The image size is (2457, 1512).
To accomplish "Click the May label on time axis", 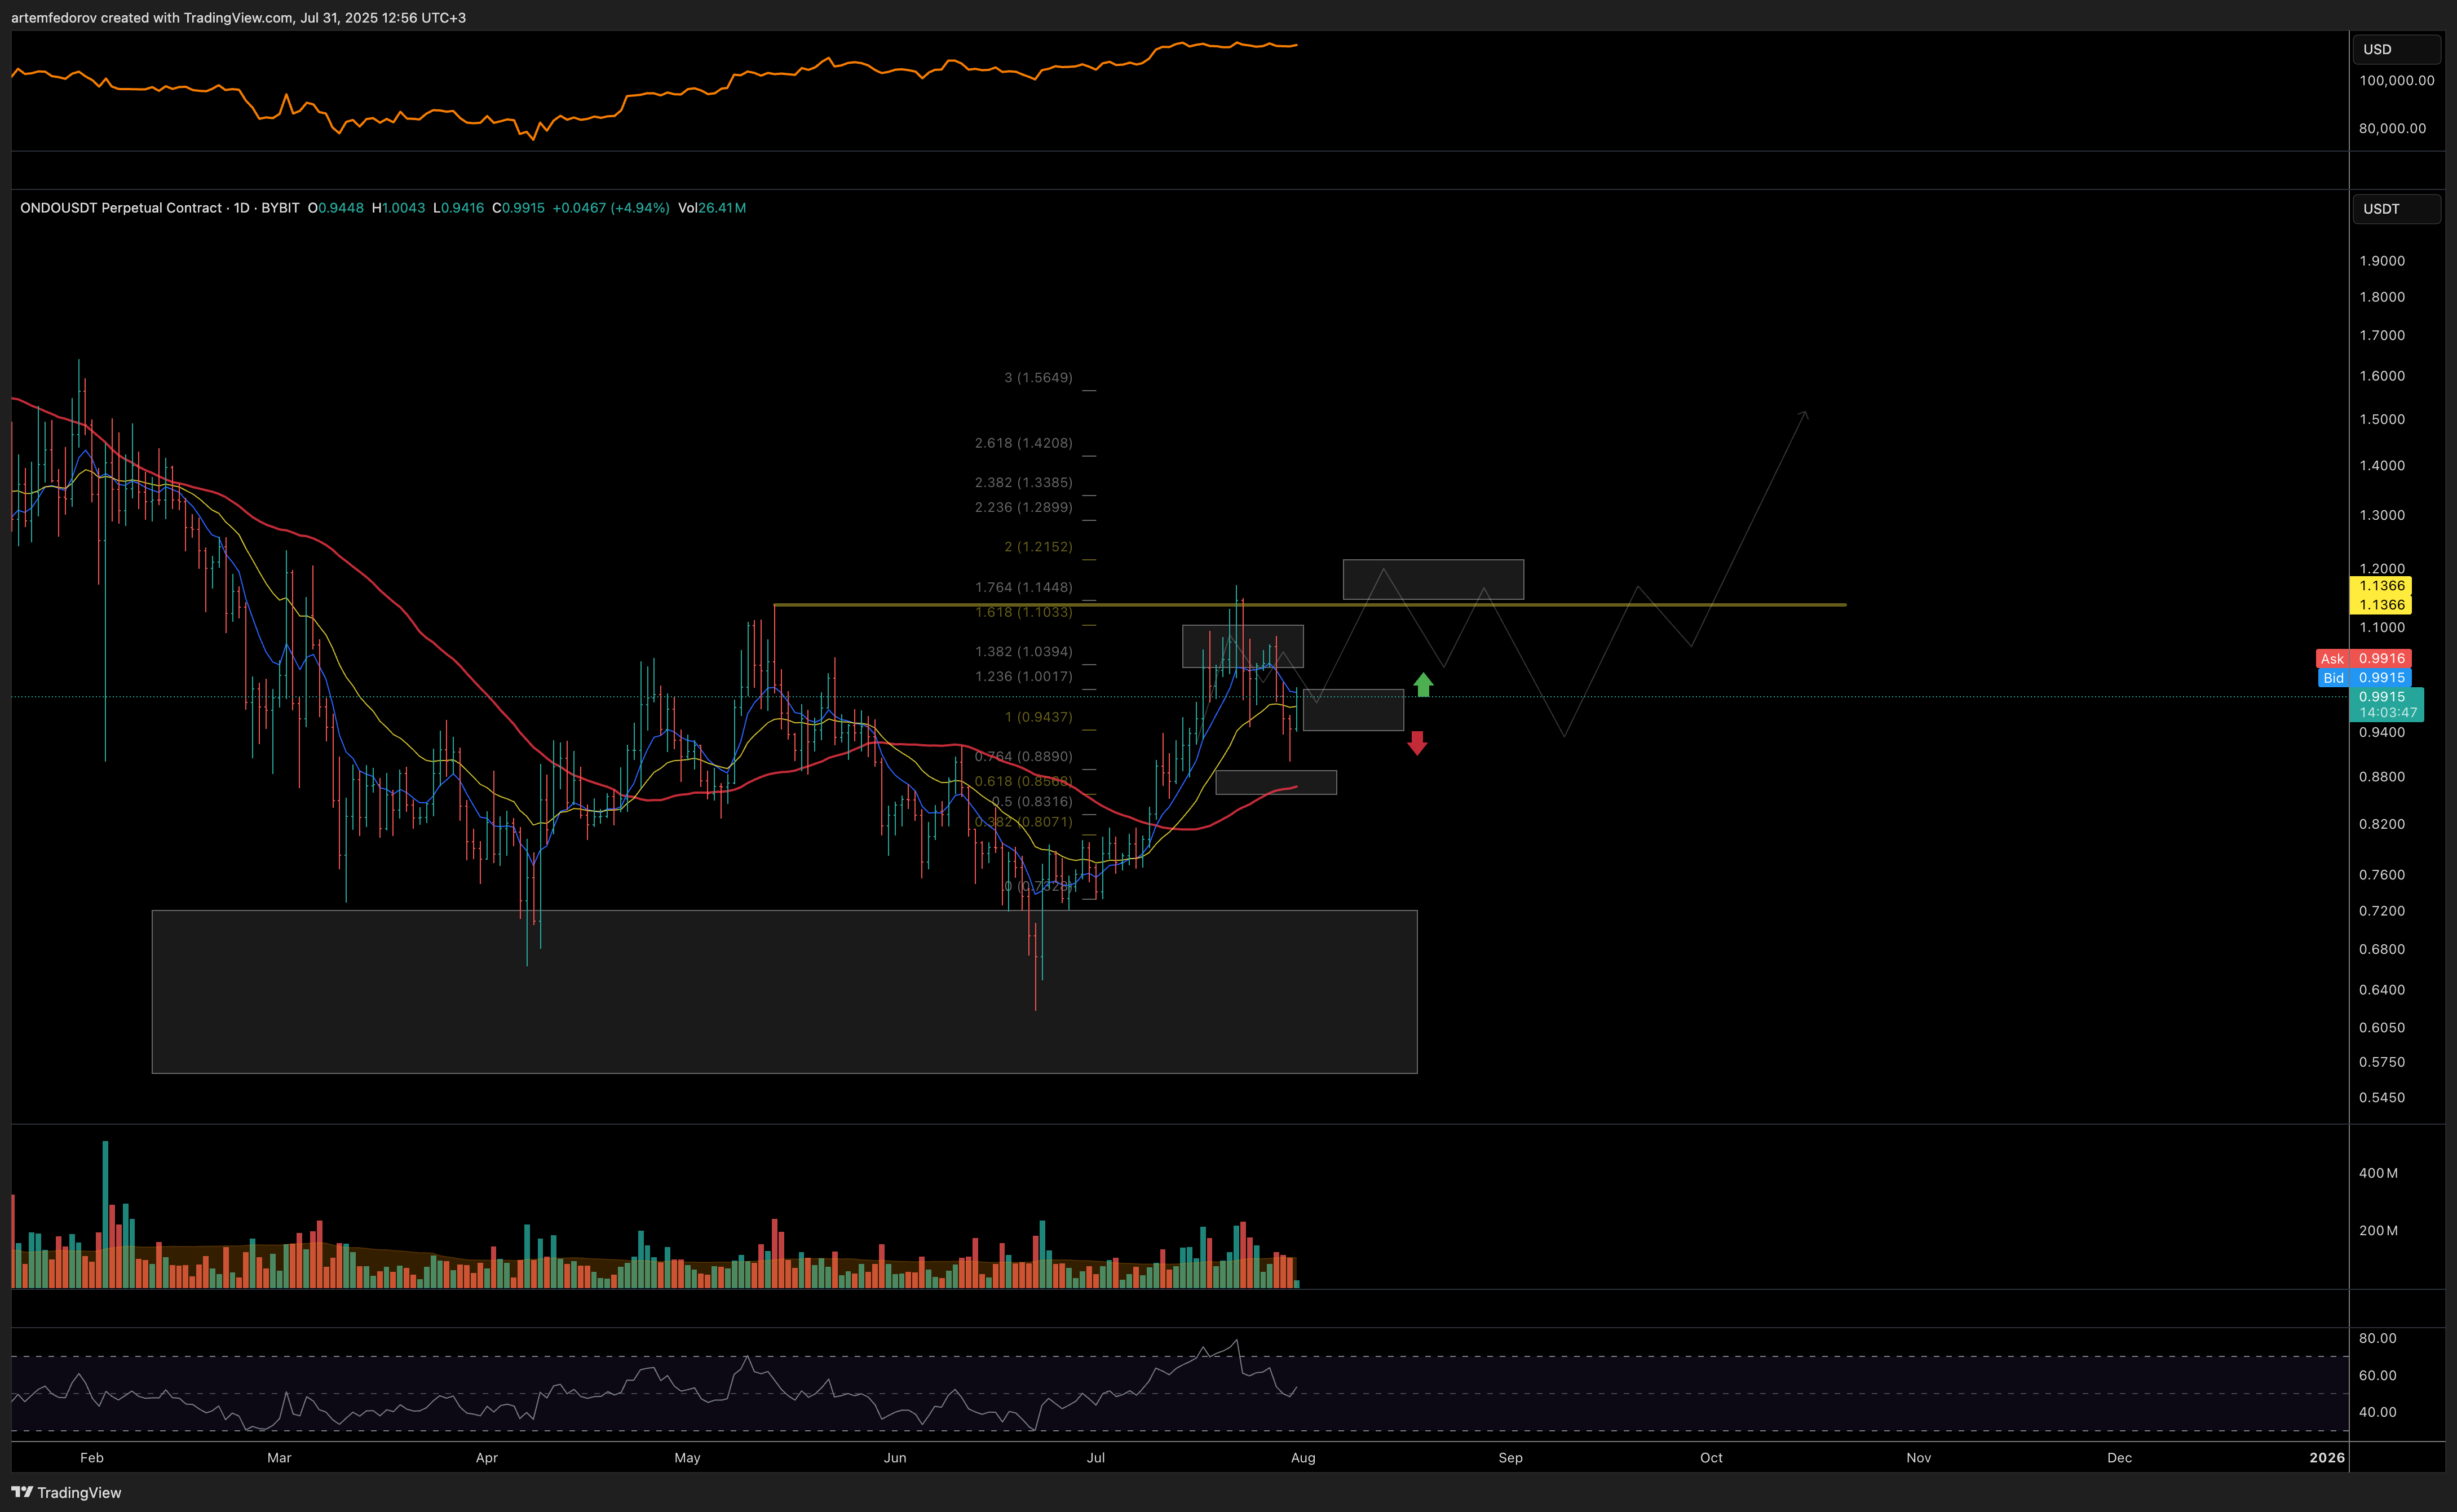I will click(687, 1457).
